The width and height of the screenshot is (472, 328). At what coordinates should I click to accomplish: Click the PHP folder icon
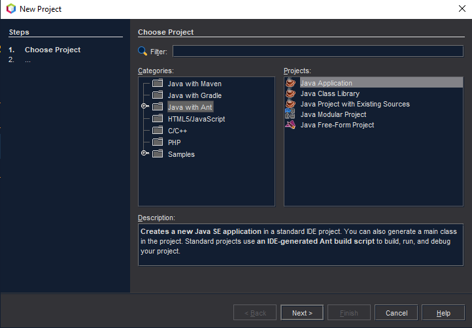click(157, 142)
